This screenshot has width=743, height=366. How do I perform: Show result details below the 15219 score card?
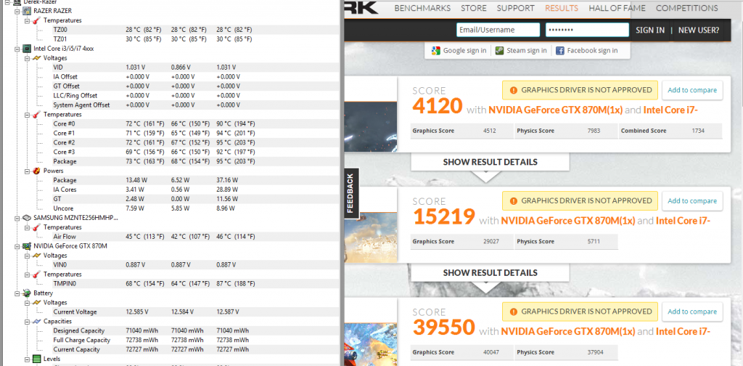click(490, 272)
